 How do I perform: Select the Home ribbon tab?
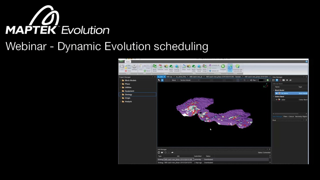pos(128,62)
